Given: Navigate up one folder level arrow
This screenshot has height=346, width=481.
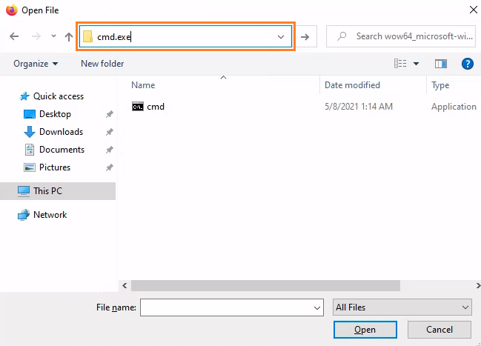Looking at the screenshot, I should click(69, 37).
